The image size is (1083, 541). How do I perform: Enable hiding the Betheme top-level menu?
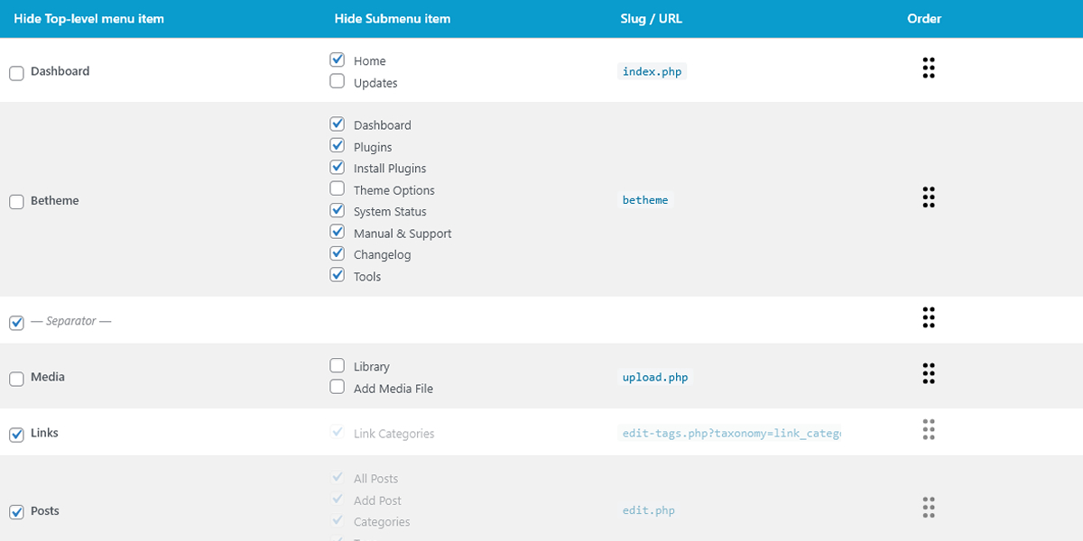pos(16,202)
